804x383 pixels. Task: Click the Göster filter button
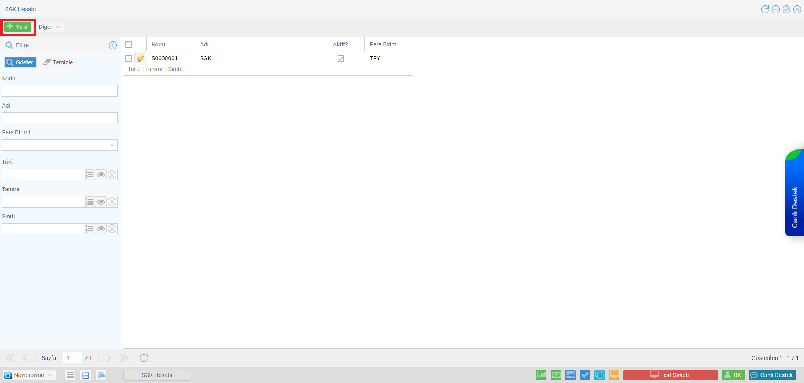click(x=20, y=62)
